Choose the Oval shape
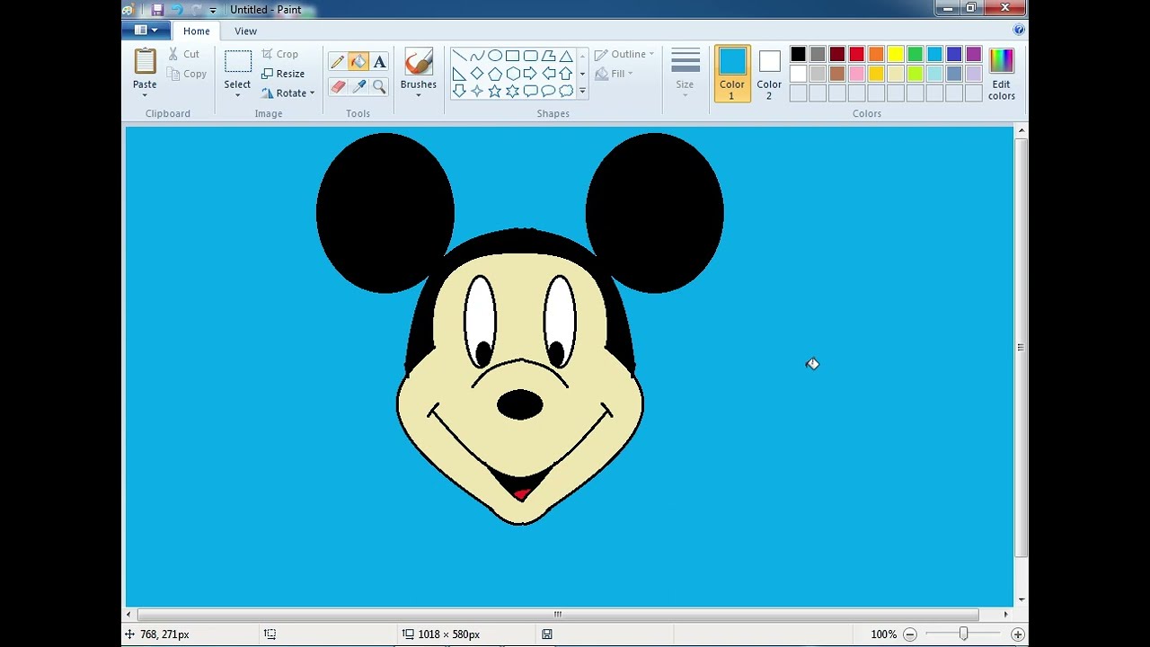The height and width of the screenshot is (647, 1150). (494, 56)
